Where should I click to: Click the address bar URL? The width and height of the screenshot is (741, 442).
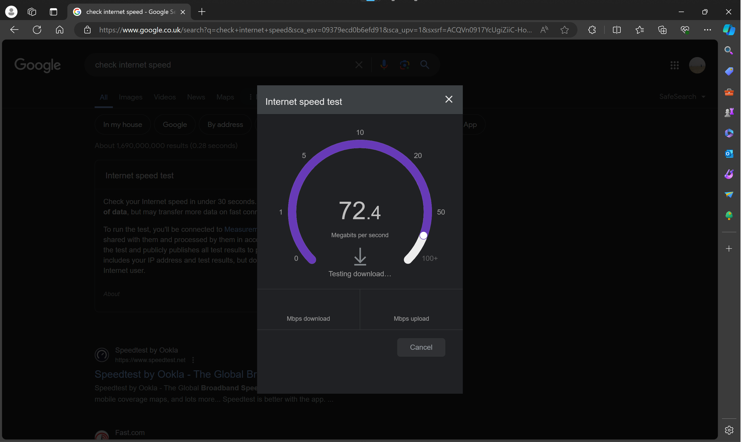click(x=315, y=30)
